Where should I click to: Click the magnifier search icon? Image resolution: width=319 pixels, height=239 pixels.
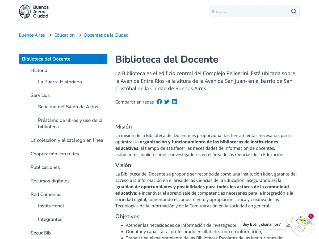point(294,11)
